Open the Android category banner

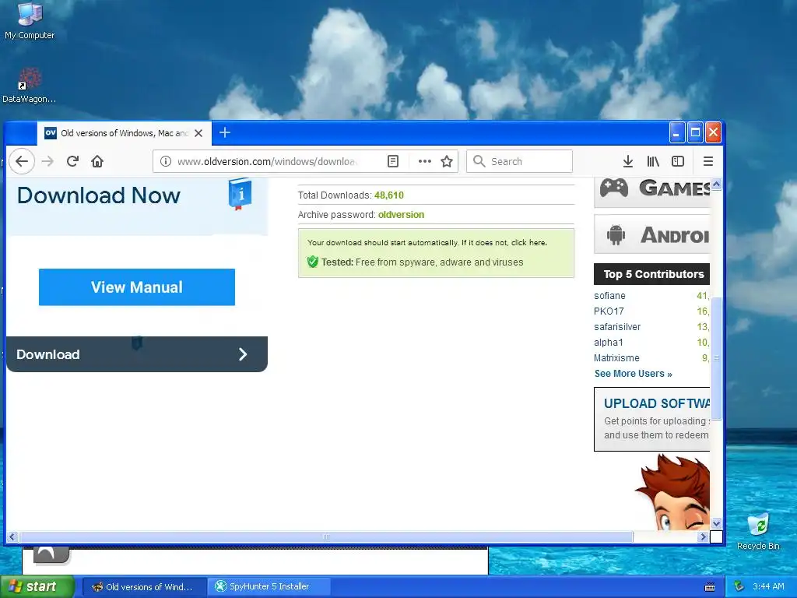[x=652, y=234]
